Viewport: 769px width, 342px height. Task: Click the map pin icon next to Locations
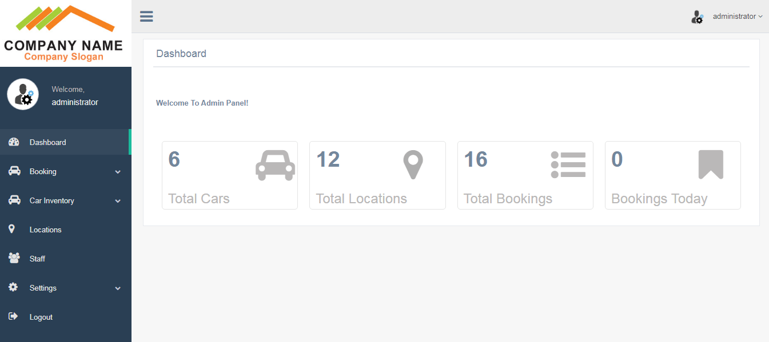point(12,229)
